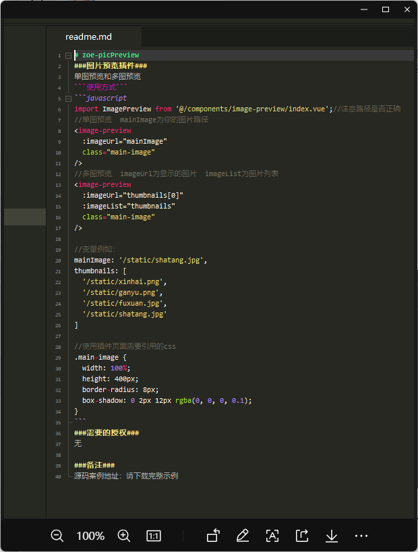The image size is (418, 552).
Task: Click the mainImage: '/static/shatang.jpg' line
Action: tap(140, 260)
